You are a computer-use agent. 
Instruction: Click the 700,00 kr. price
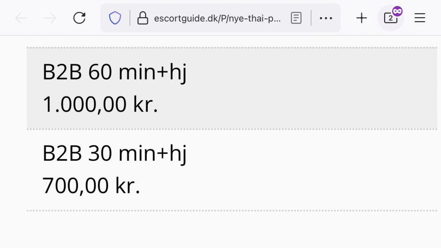coord(91,185)
